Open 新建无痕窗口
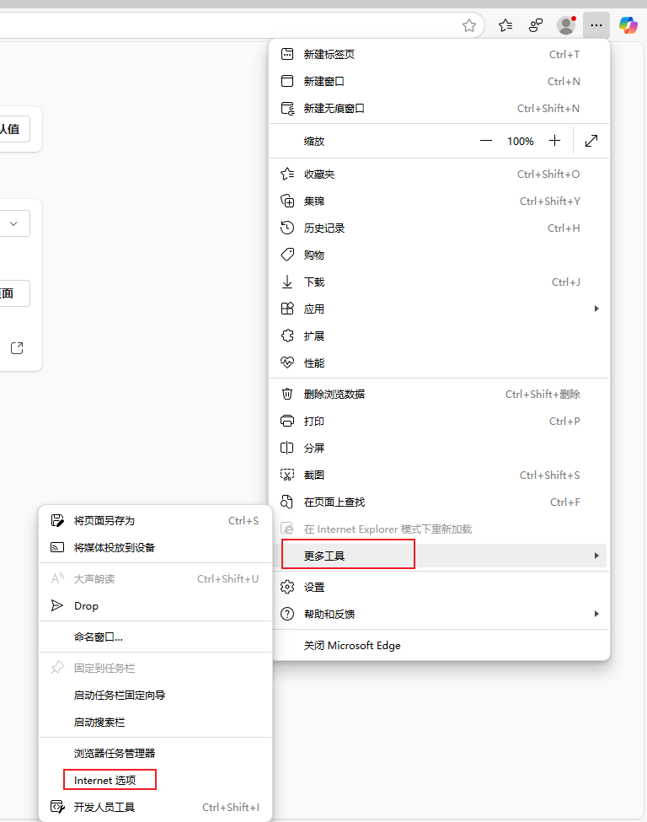This screenshot has height=822, width=647. point(439,109)
